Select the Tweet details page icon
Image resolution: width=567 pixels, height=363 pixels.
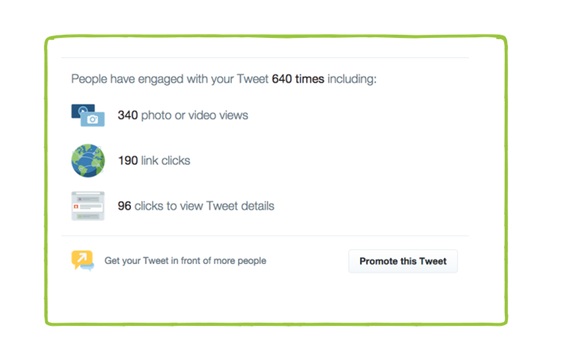pos(88,206)
